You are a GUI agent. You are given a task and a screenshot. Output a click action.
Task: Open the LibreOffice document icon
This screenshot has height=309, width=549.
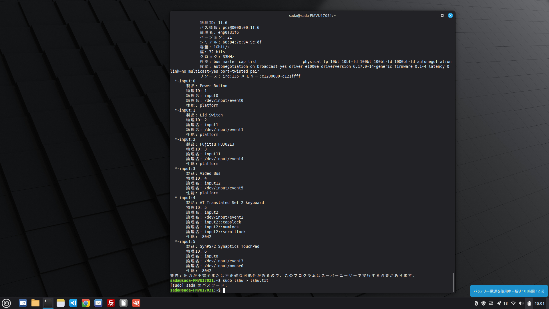(124, 303)
